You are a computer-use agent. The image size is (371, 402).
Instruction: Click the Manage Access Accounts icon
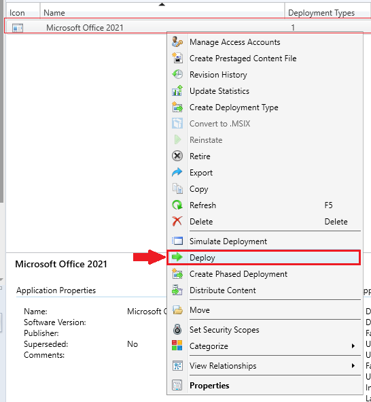coord(177,41)
